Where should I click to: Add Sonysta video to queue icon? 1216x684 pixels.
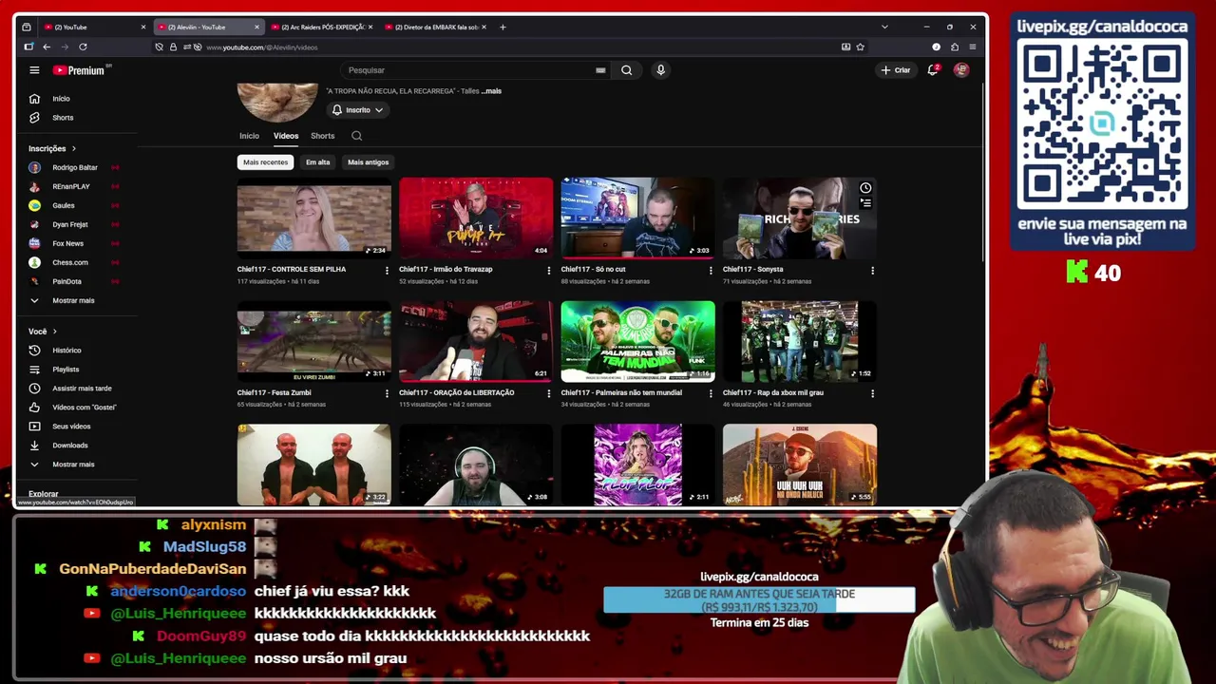pos(865,202)
